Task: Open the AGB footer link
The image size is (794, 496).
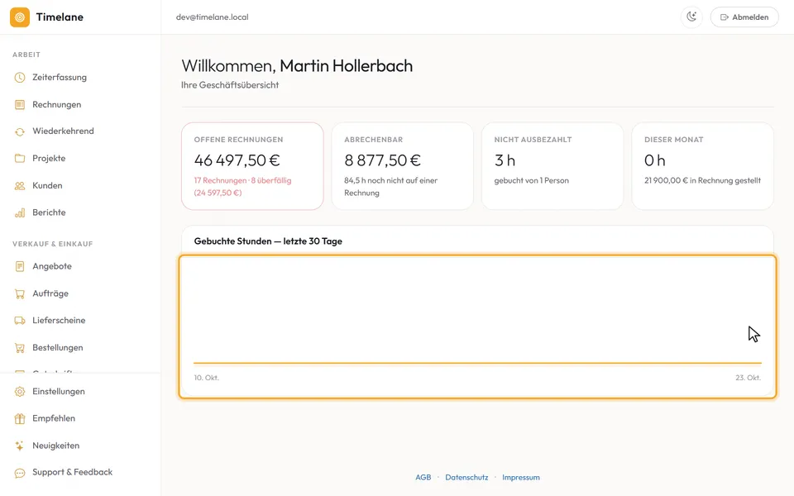Action: pyautogui.click(x=423, y=477)
